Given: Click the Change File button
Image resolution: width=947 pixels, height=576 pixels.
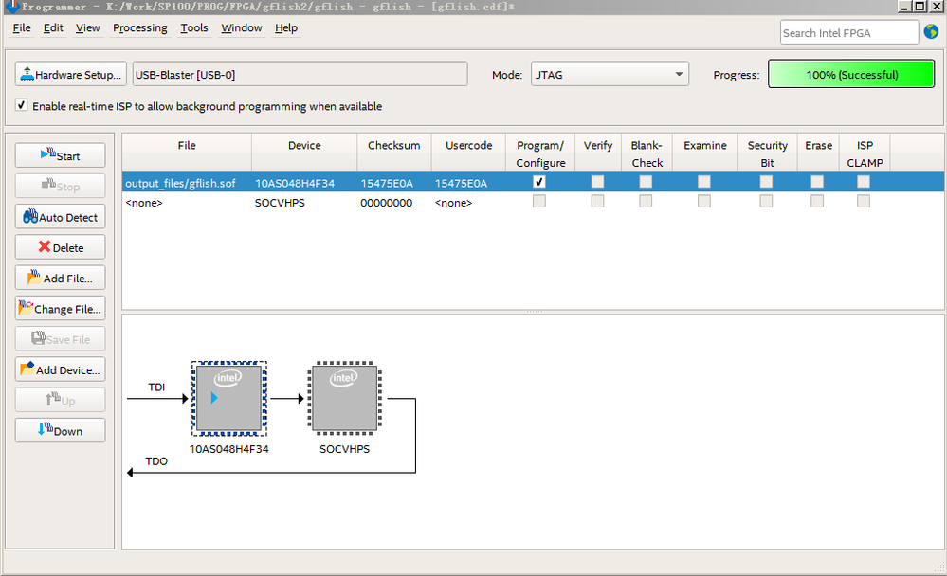Looking at the screenshot, I should [x=60, y=309].
